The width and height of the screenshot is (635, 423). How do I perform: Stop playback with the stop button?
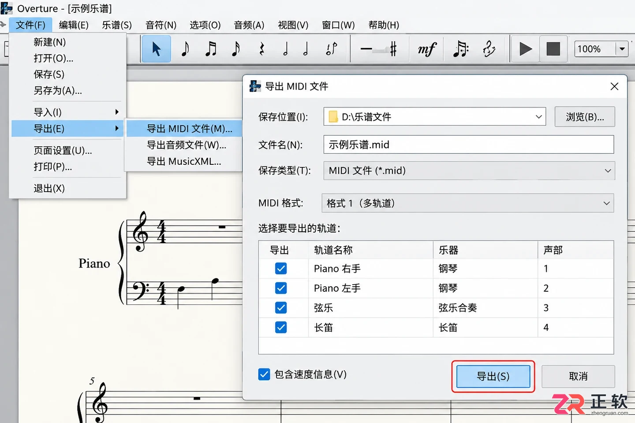coord(553,49)
